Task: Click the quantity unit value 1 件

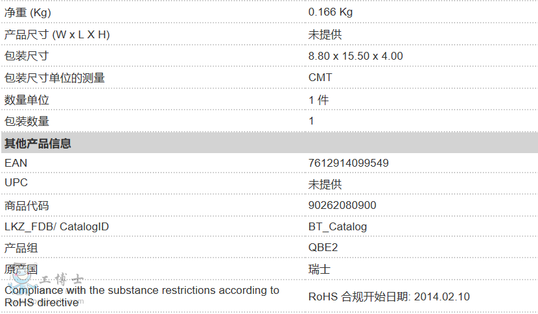Action: point(318,100)
